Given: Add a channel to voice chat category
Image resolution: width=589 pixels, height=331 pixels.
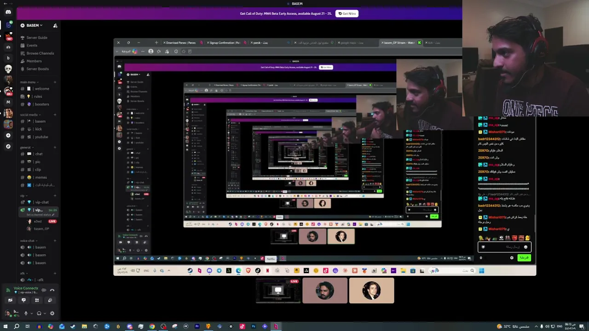Looking at the screenshot, I should tap(55, 241).
